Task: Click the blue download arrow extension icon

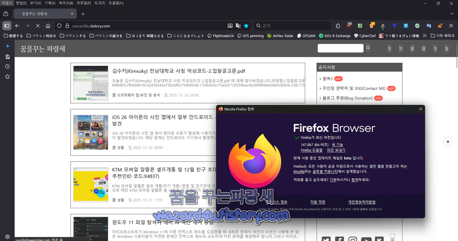Action: [394, 25]
